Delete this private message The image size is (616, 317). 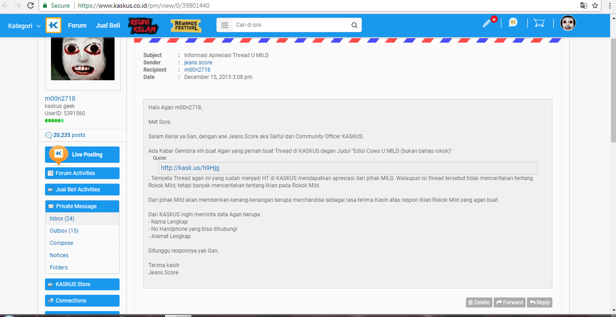(x=479, y=303)
